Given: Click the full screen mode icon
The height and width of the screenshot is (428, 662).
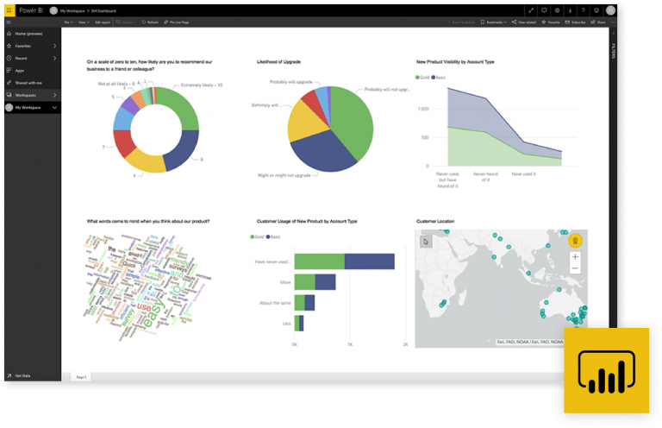Looking at the screenshot, I should pos(531,10).
